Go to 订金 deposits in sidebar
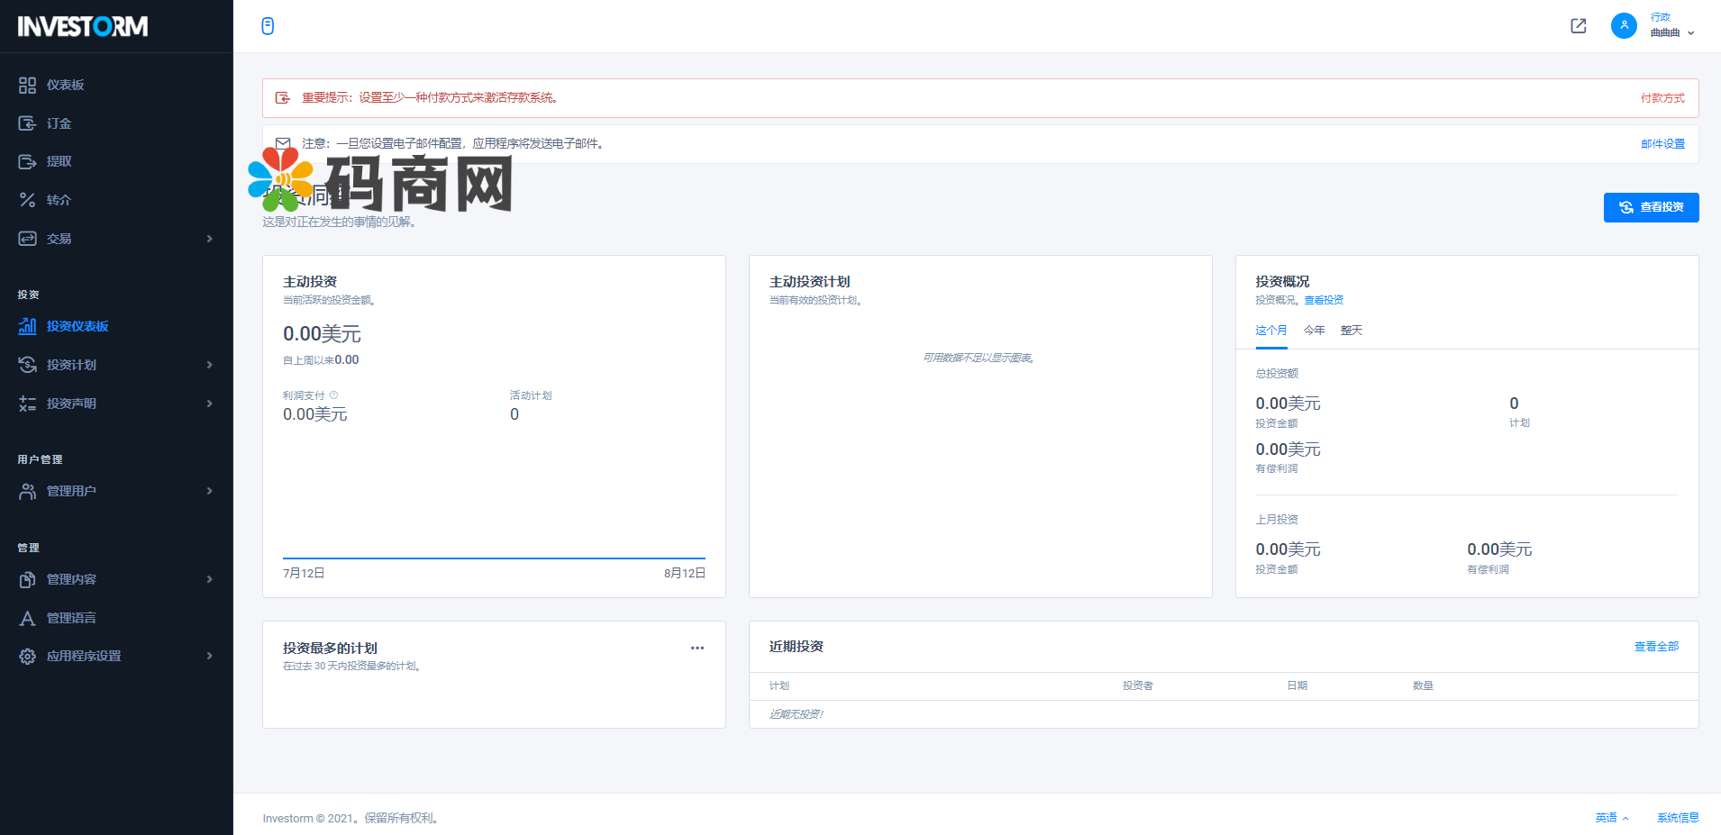1721x835 pixels. click(x=59, y=123)
